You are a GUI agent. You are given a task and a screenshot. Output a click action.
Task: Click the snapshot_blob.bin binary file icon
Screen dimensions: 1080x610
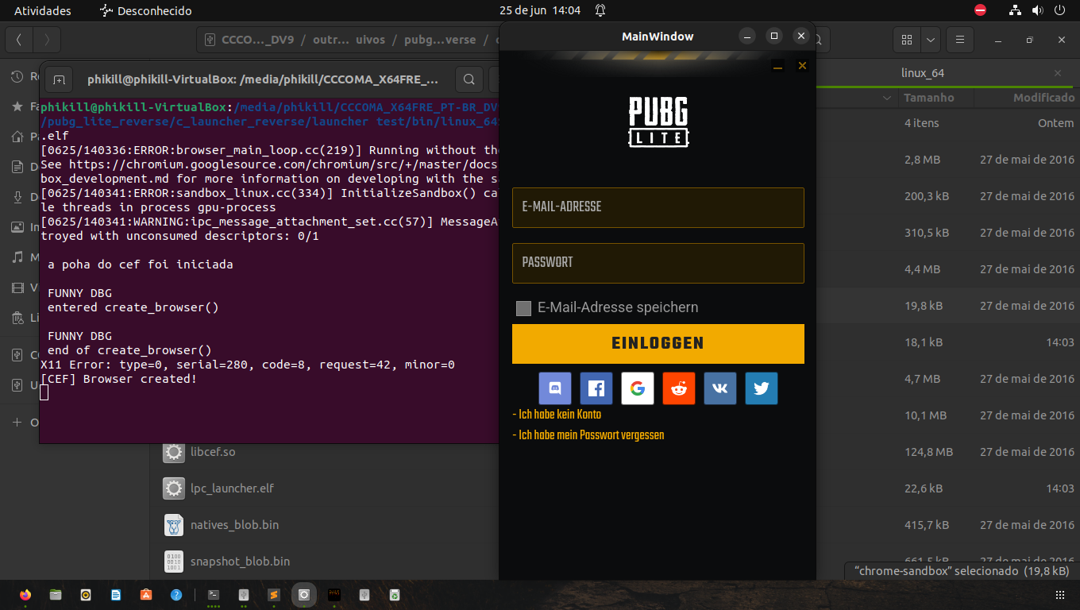pyautogui.click(x=174, y=562)
